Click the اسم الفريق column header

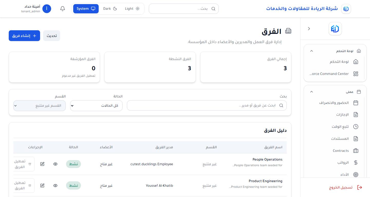click(x=273, y=147)
